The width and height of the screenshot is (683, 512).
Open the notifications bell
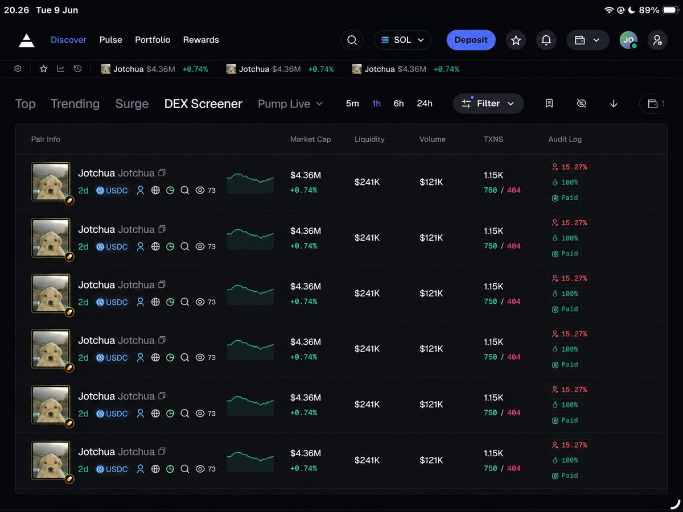tap(546, 40)
